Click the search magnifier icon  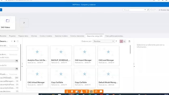point(148,10)
